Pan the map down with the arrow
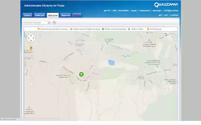This screenshot has width=201, height=125. [31, 40]
